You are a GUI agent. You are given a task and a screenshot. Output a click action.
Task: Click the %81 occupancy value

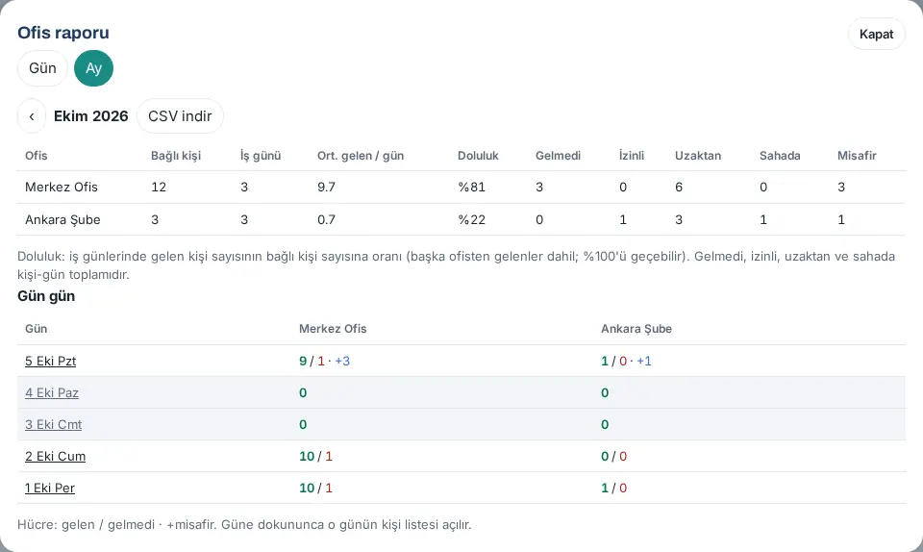click(471, 188)
